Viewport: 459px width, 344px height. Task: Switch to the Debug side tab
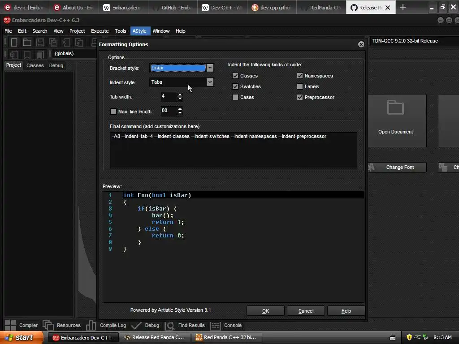[56, 65]
